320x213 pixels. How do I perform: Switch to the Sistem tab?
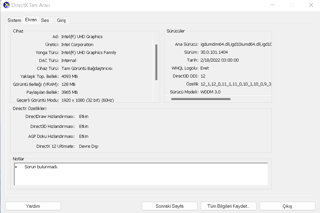[x=14, y=20]
